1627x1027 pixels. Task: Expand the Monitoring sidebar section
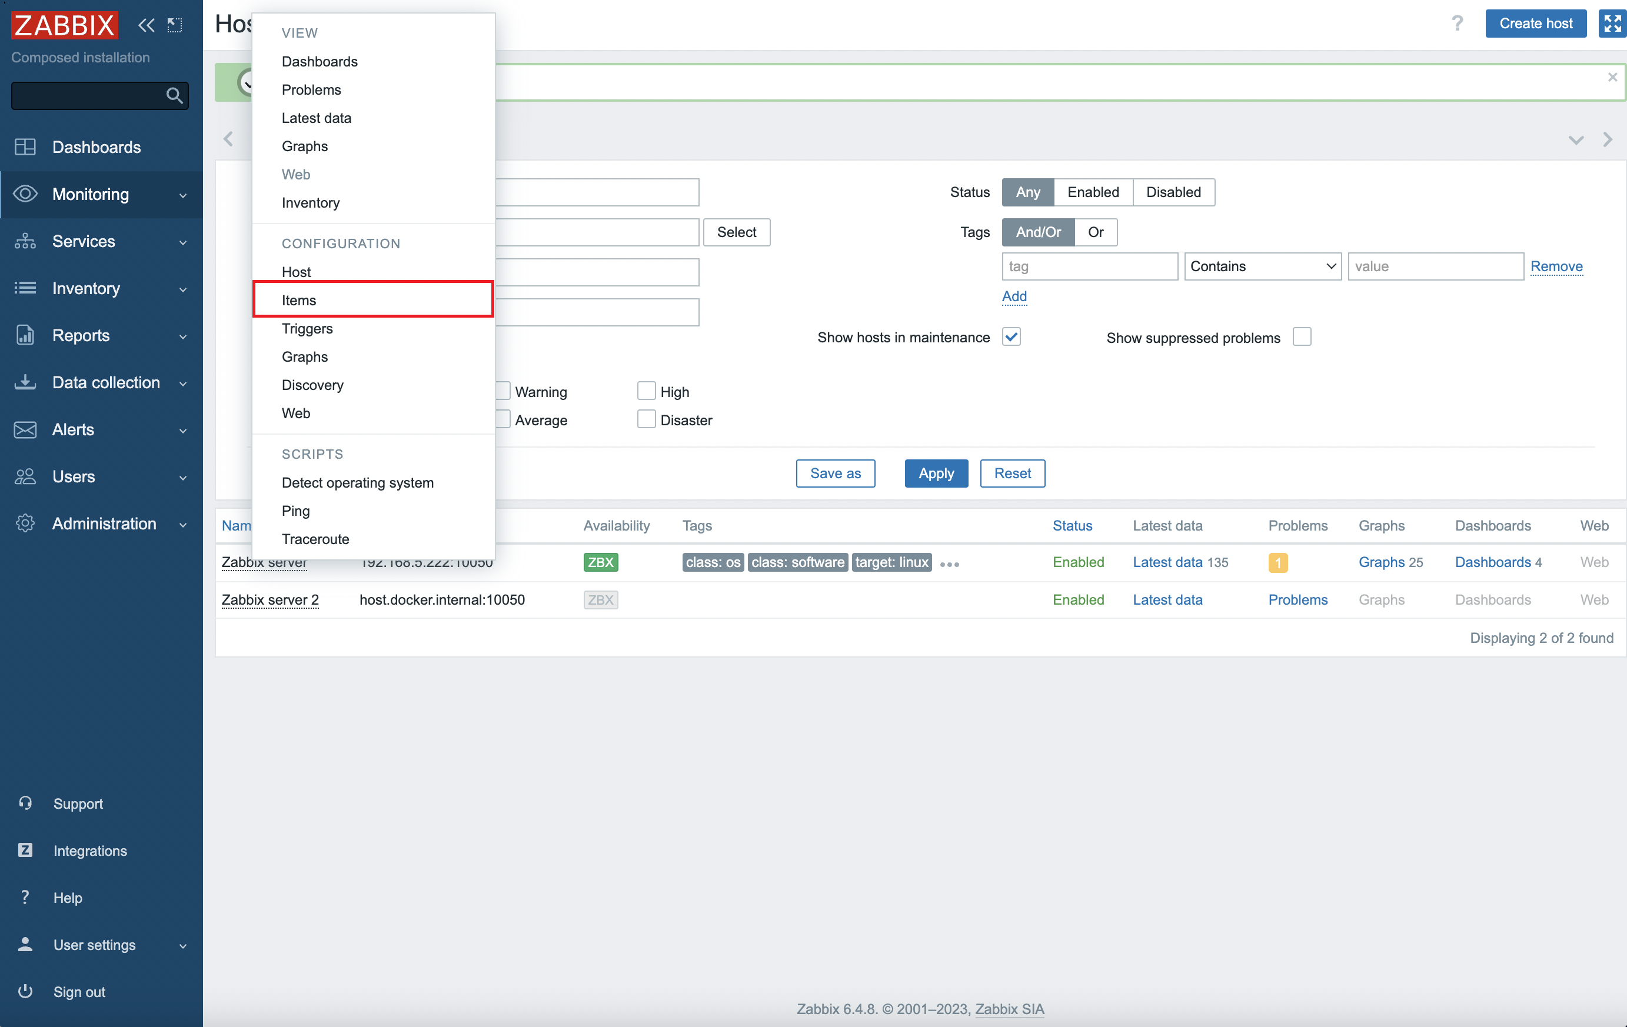pos(101,194)
